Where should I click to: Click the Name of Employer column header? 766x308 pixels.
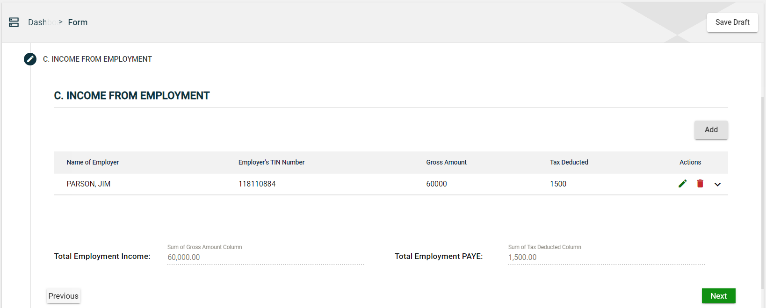pos(93,162)
